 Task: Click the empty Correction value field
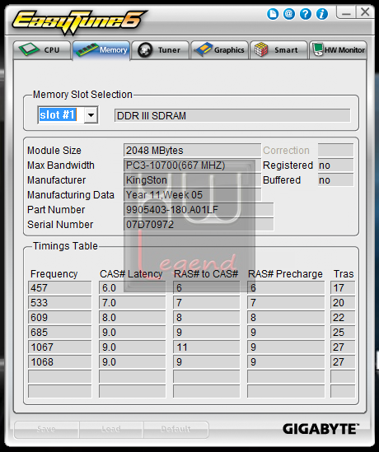[x=335, y=150]
